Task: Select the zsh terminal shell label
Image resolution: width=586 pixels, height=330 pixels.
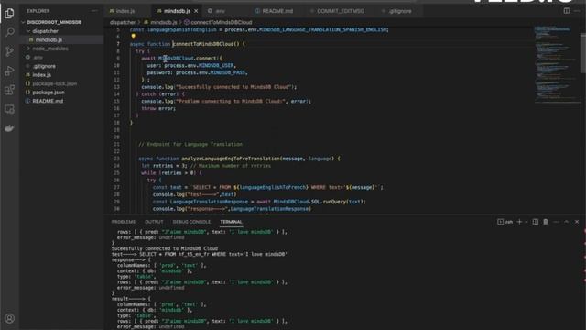Action: coord(505,222)
